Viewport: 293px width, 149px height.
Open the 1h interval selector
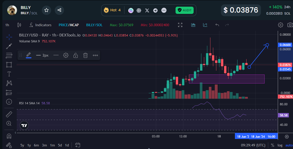coord(7,25)
